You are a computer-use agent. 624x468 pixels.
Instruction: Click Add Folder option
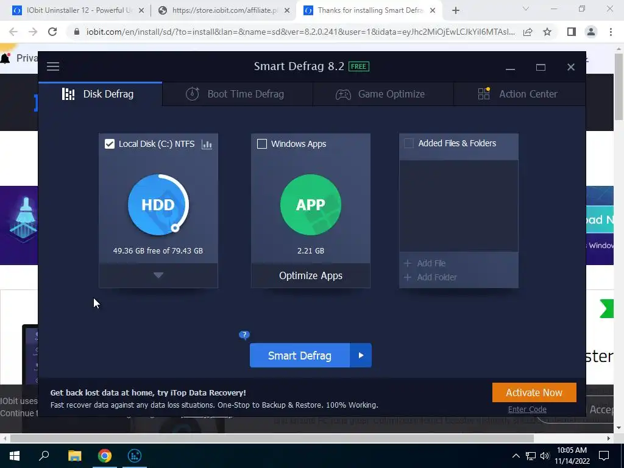[430, 277]
